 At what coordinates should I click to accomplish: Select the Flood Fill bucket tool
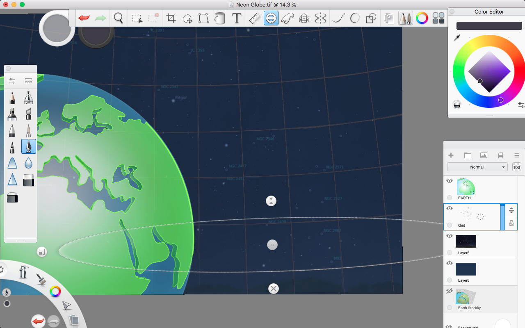point(220,18)
